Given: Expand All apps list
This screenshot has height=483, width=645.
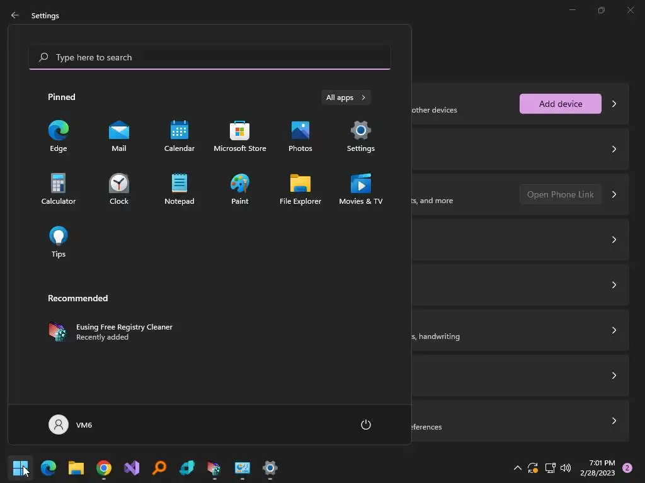Looking at the screenshot, I should point(346,97).
